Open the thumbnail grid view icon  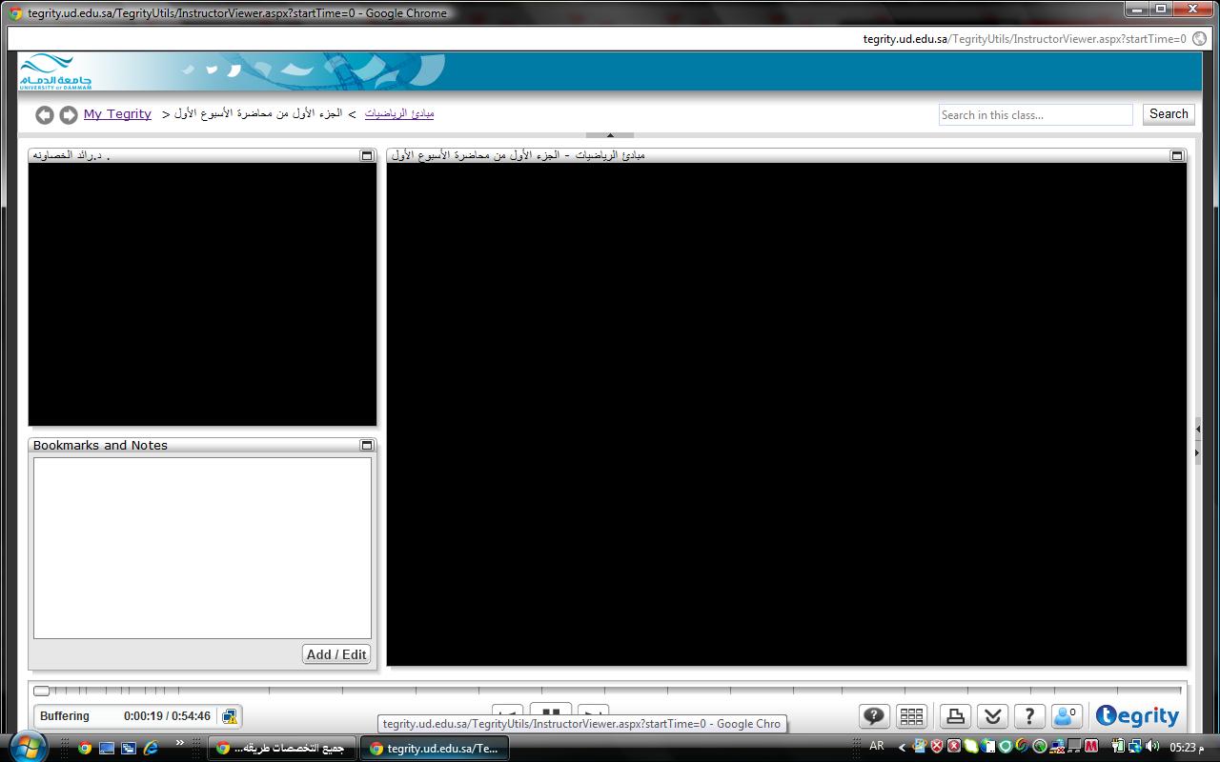912,716
